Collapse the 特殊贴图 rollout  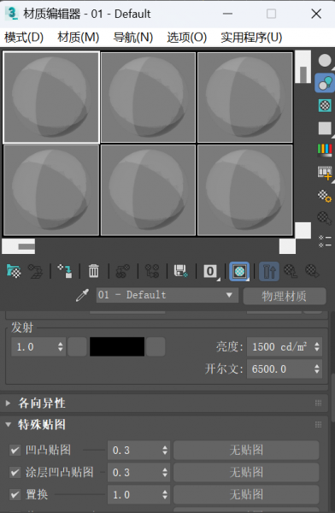(8, 425)
